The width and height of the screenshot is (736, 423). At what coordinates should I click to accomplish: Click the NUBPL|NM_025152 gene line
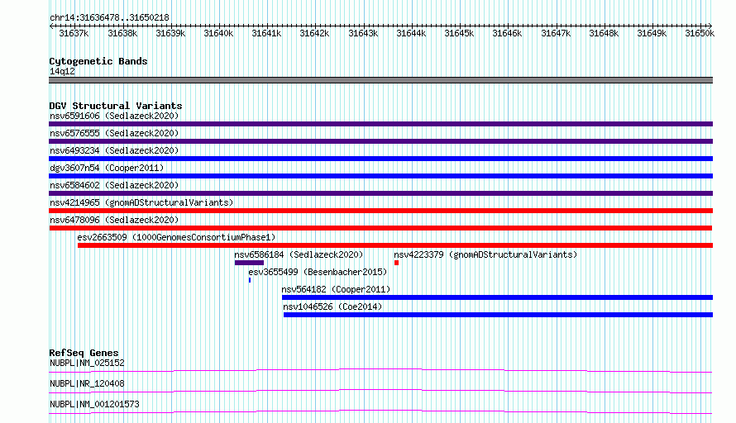point(380,370)
